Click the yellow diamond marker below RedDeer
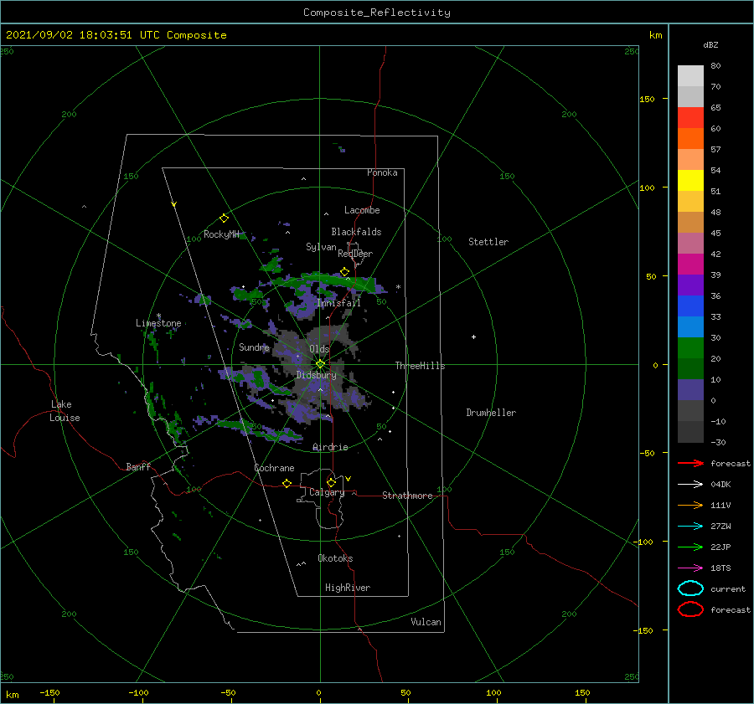 [x=344, y=272]
